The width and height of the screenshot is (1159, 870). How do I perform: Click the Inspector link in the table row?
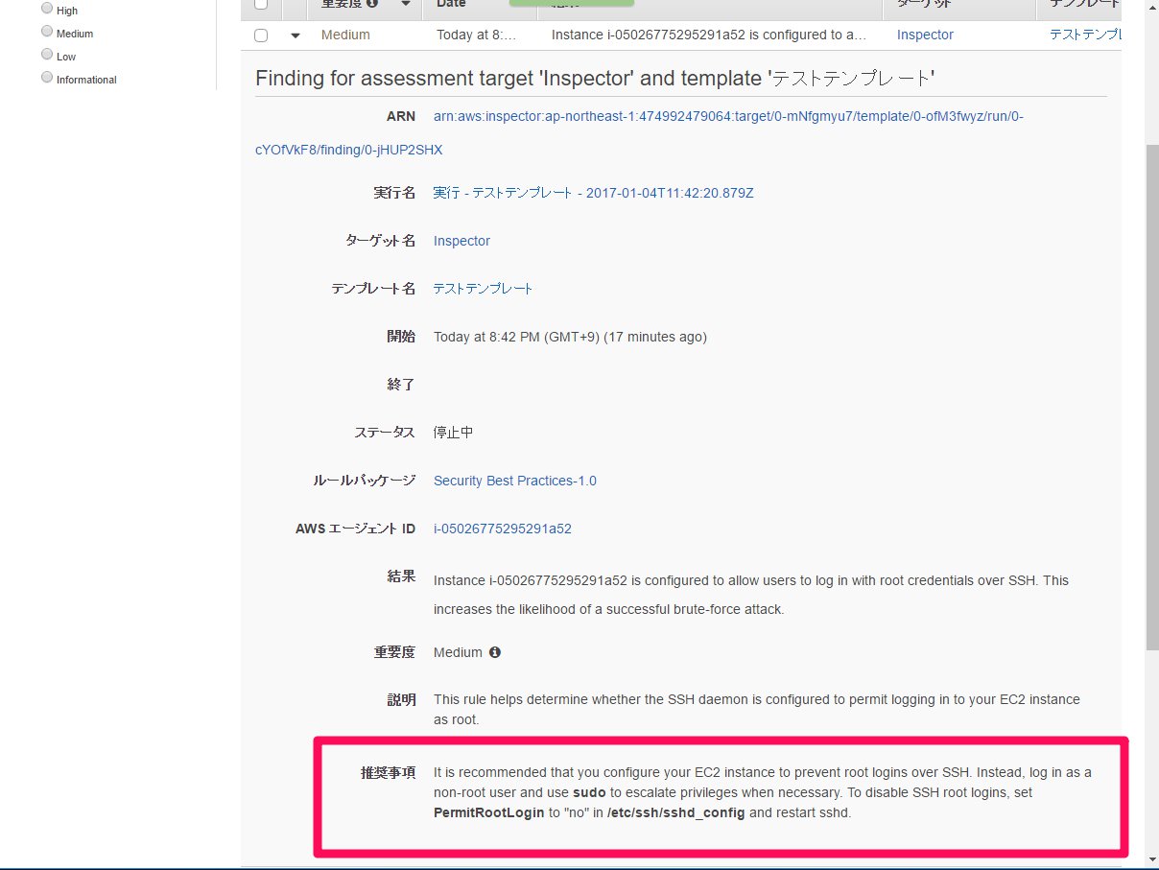[925, 35]
